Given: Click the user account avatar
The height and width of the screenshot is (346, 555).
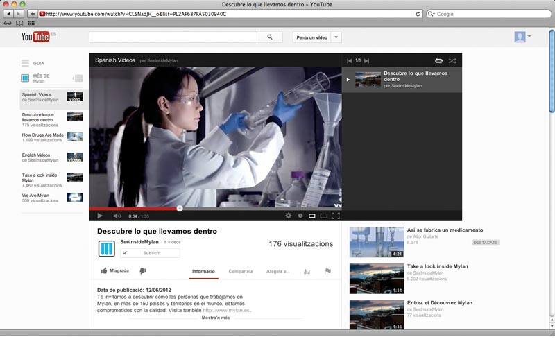Looking at the screenshot, I should coord(520,37).
